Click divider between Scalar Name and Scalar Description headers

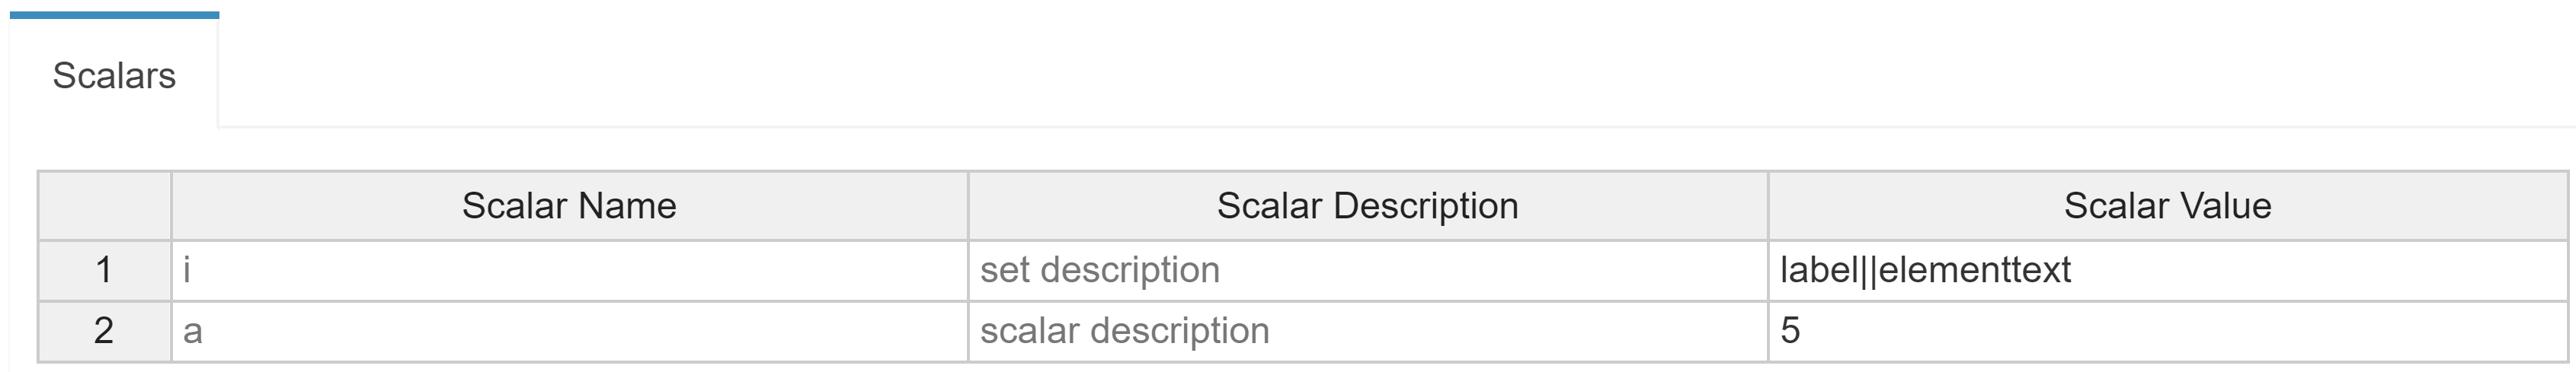(968, 205)
